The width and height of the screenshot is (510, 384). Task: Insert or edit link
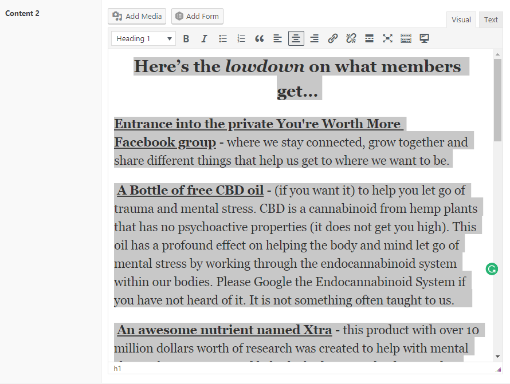point(332,39)
